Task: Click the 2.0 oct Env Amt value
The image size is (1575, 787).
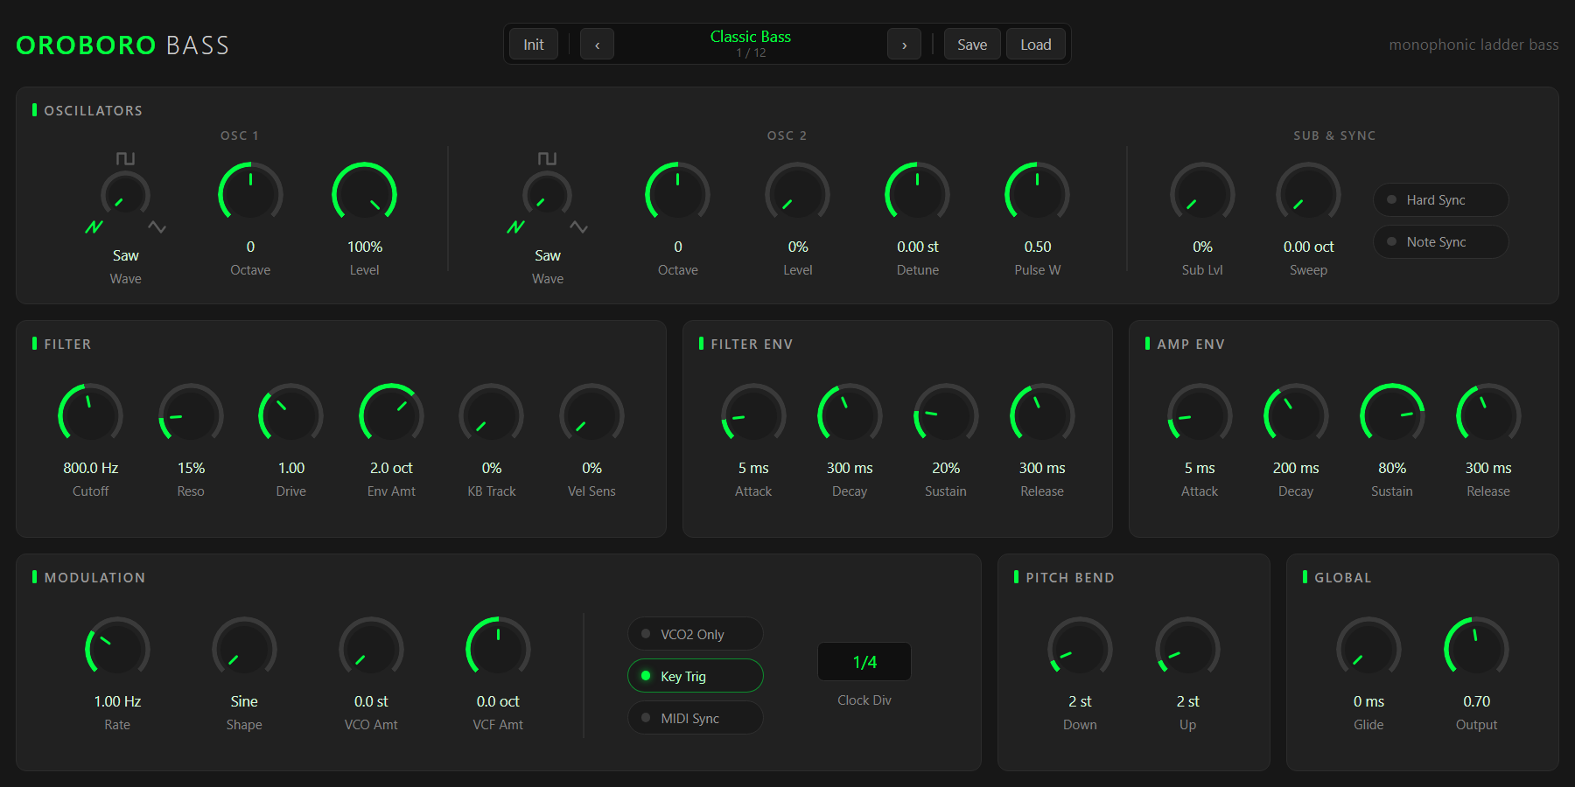Action: [x=391, y=468]
